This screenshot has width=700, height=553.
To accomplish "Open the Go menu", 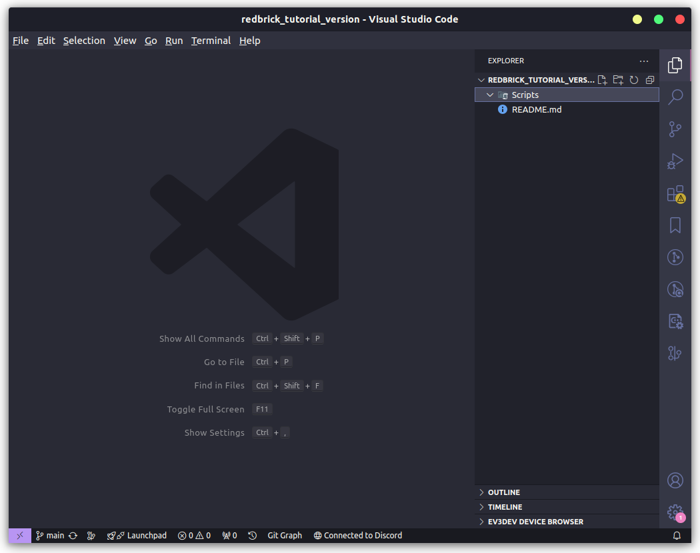I will click(151, 41).
